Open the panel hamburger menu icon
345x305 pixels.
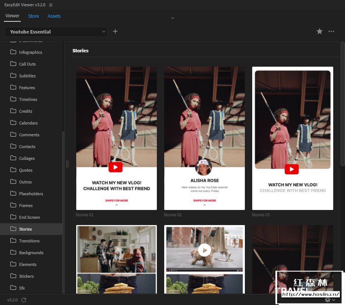pos(51,5)
